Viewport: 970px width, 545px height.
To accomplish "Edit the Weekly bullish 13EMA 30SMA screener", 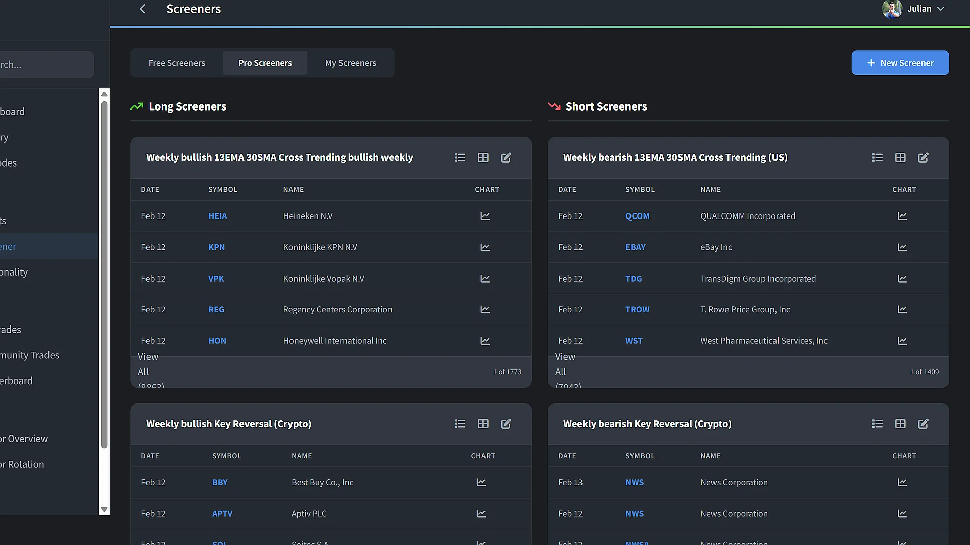I will point(506,158).
